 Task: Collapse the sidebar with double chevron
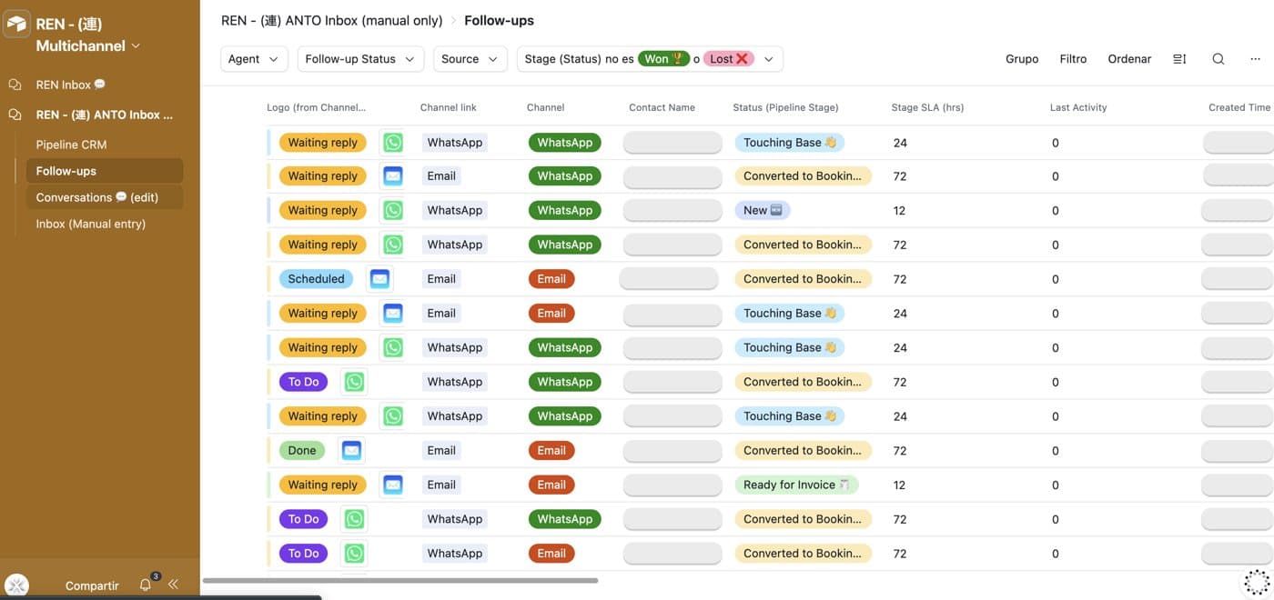pyautogui.click(x=173, y=585)
